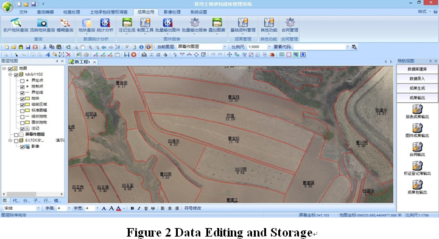Toggle the 界址点 layer checkbox
439x239 pixels.
(x=22, y=80)
